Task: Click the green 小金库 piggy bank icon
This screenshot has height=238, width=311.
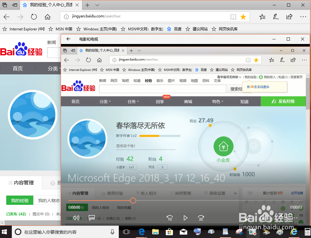Action: 223,146
